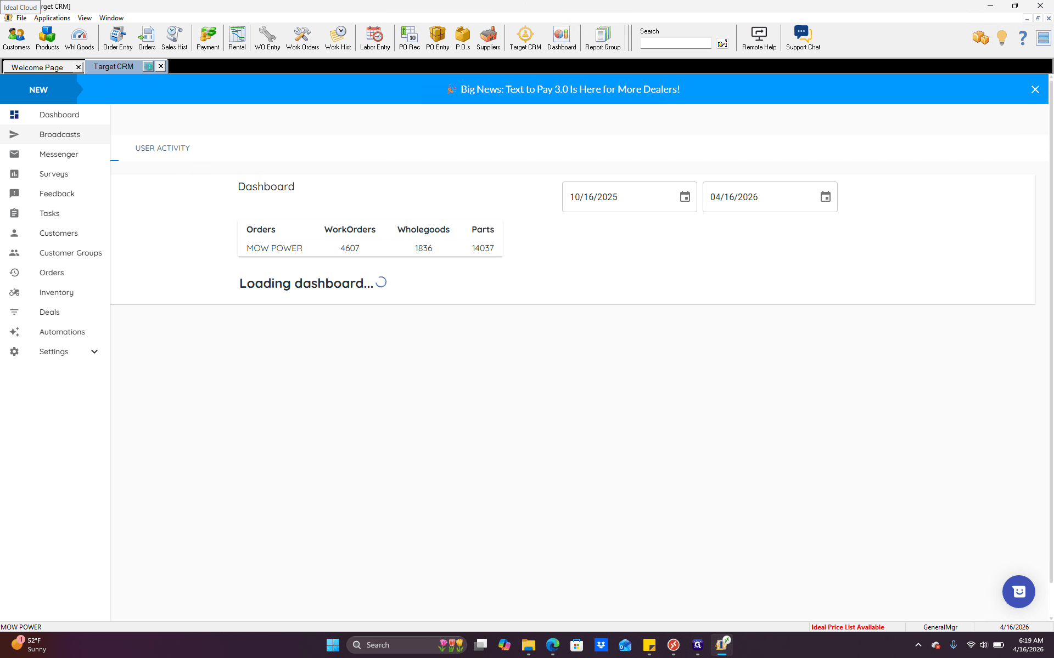Open Inventory in the sidebar

(55, 292)
